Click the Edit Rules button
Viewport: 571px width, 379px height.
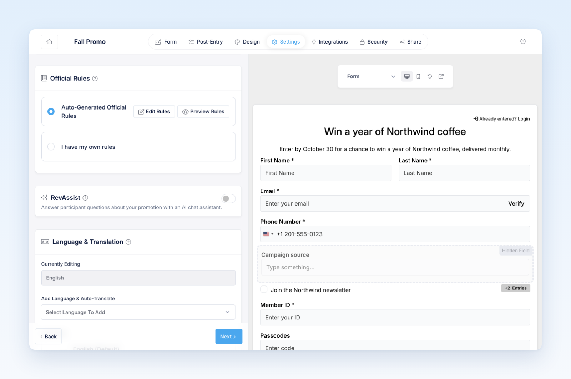pos(154,112)
